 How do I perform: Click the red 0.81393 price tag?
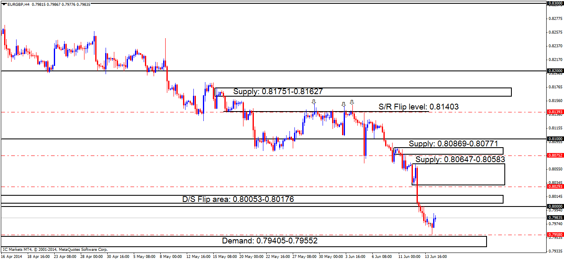tap(554, 112)
